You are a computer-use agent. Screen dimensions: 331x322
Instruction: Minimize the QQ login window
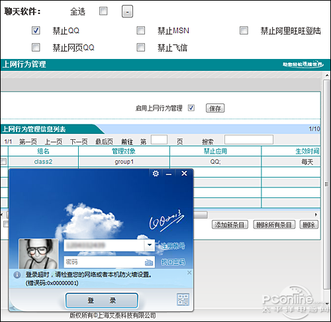[169, 174]
